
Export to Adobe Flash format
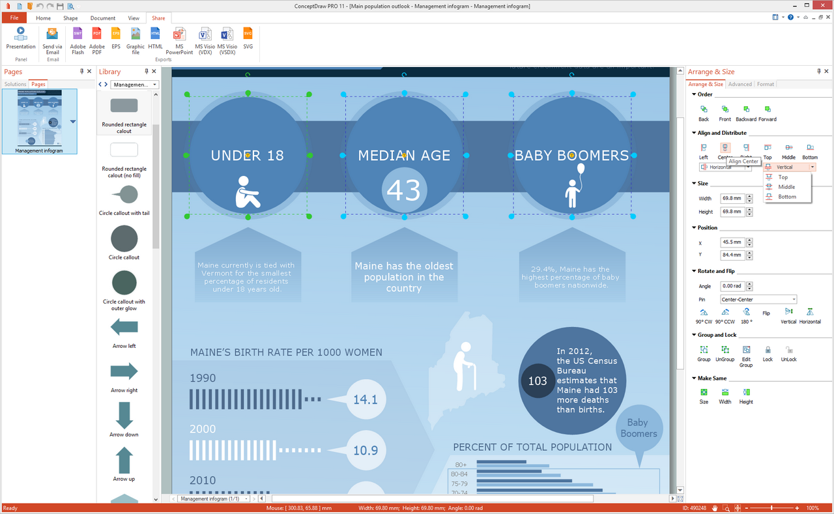click(78, 40)
